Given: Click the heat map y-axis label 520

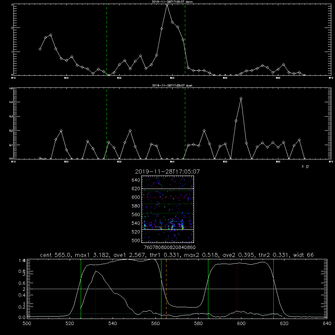Looking at the screenshot, I should (x=136, y=232).
